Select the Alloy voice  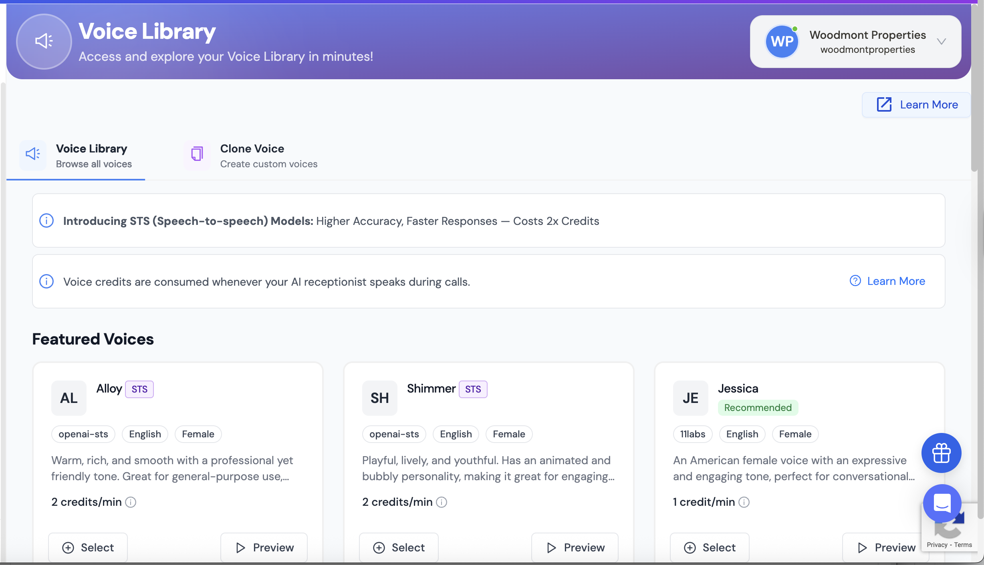pyautogui.click(x=88, y=547)
